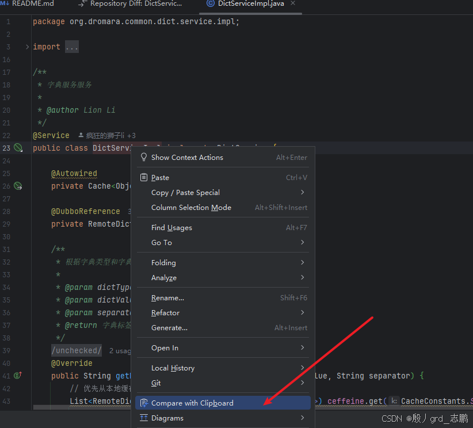Screen dimensions: 473x428
Task: Click the lightbulb icon beside Show Context Actions
Action: tap(144, 157)
